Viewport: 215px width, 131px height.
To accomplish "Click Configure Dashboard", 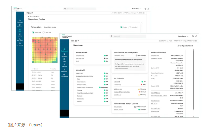I will pyautogui.click(x=185, y=46).
